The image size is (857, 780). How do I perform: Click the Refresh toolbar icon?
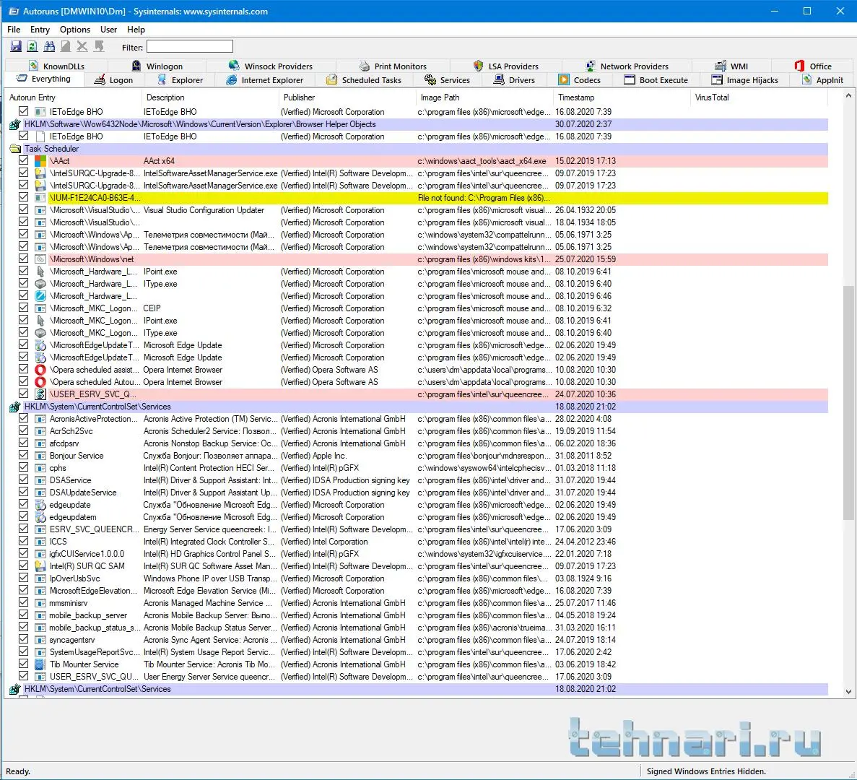(x=32, y=47)
